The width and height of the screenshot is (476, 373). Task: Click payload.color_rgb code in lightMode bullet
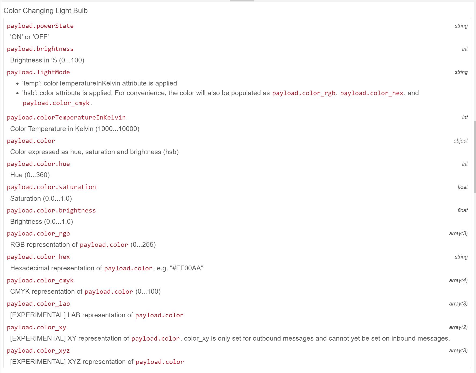click(304, 93)
